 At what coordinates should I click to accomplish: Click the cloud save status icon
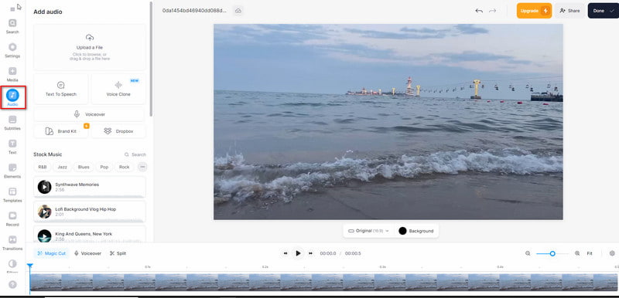point(238,11)
